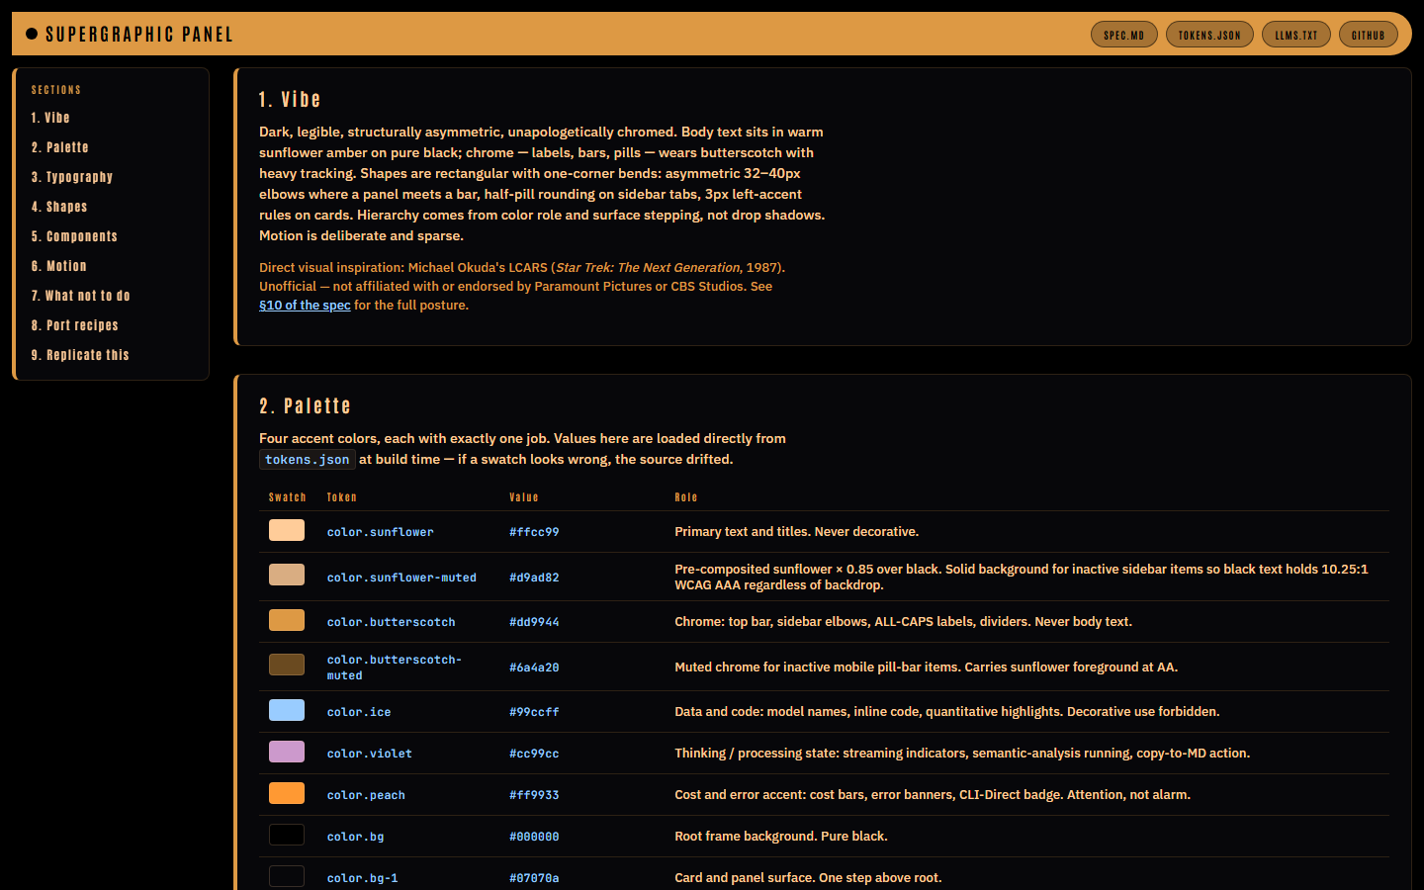This screenshot has height=890, width=1424.
Task: Click the butterscotch color swatch
Action: click(287, 620)
